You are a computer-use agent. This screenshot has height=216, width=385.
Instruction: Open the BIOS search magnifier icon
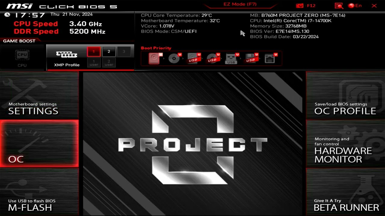click(x=339, y=6)
